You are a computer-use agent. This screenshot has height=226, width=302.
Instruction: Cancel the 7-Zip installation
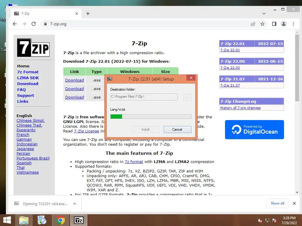click(x=177, y=129)
